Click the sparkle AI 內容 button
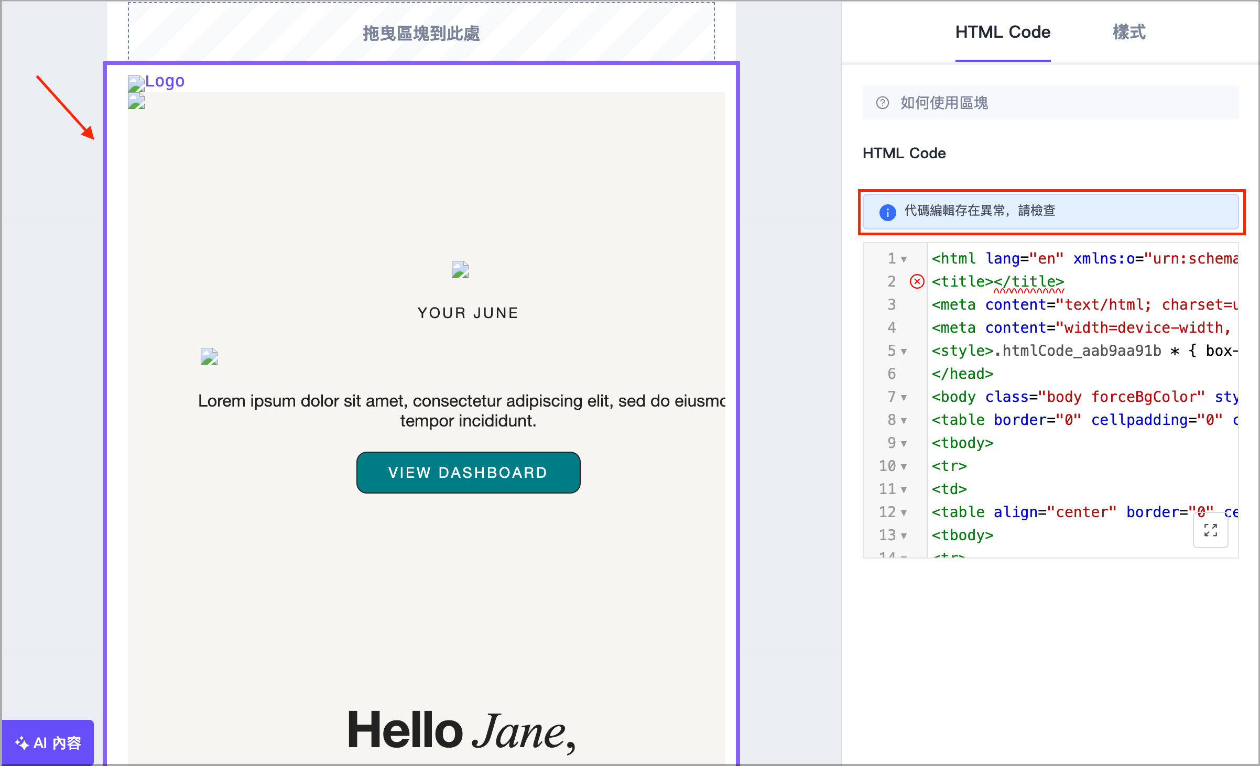Image resolution: width=1260 pixels, height=766 pixels. pos(48,742)
